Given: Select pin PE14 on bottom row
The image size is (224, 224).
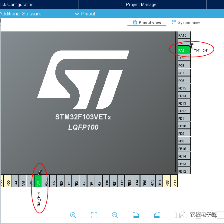Looking at the screenshot, I should [137, 181].
